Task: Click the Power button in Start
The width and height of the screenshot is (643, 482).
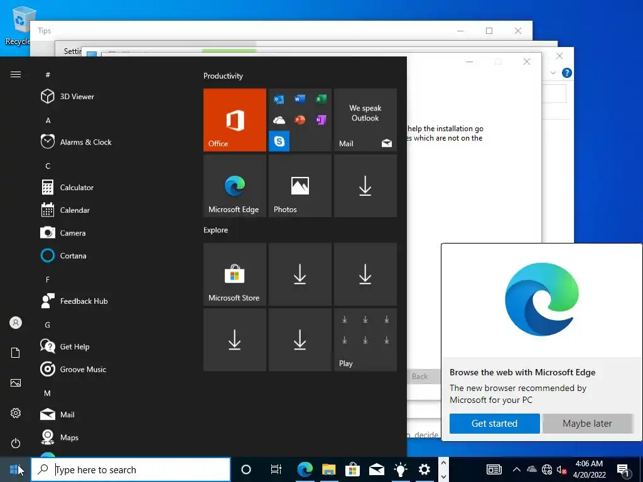Action: (x=16, y=443)
